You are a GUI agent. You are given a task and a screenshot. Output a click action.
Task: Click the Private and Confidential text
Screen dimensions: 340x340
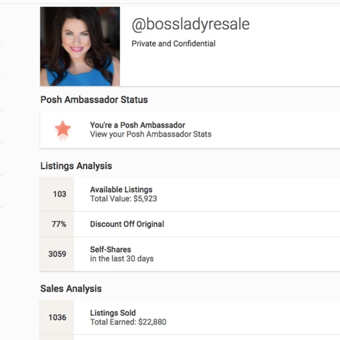(x=174, y=43)
